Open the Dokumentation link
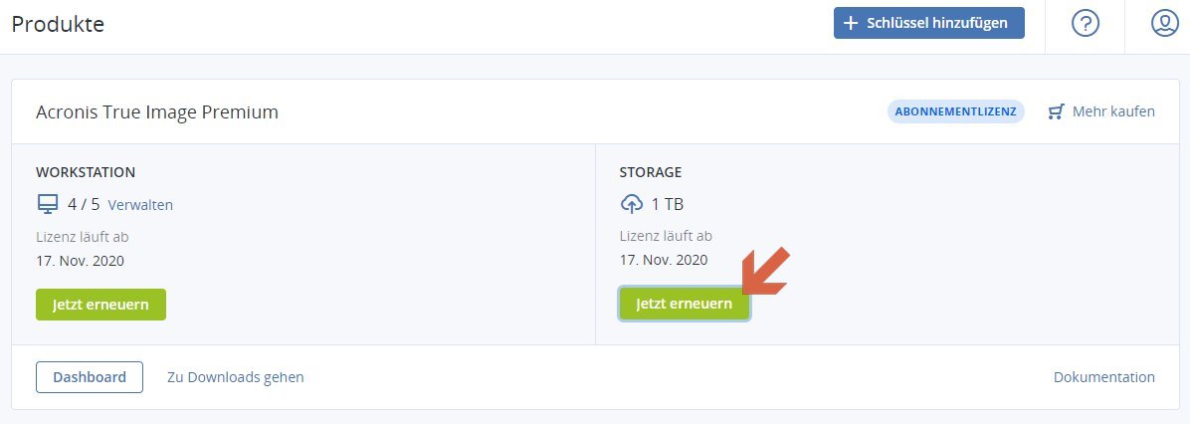 click(x=1103, y=377)
